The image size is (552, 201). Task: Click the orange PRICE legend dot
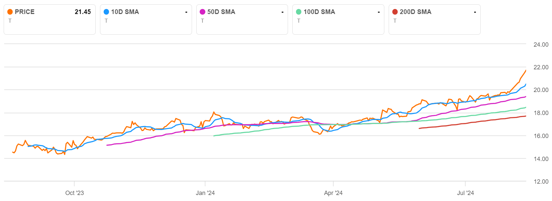coord(10,12)
